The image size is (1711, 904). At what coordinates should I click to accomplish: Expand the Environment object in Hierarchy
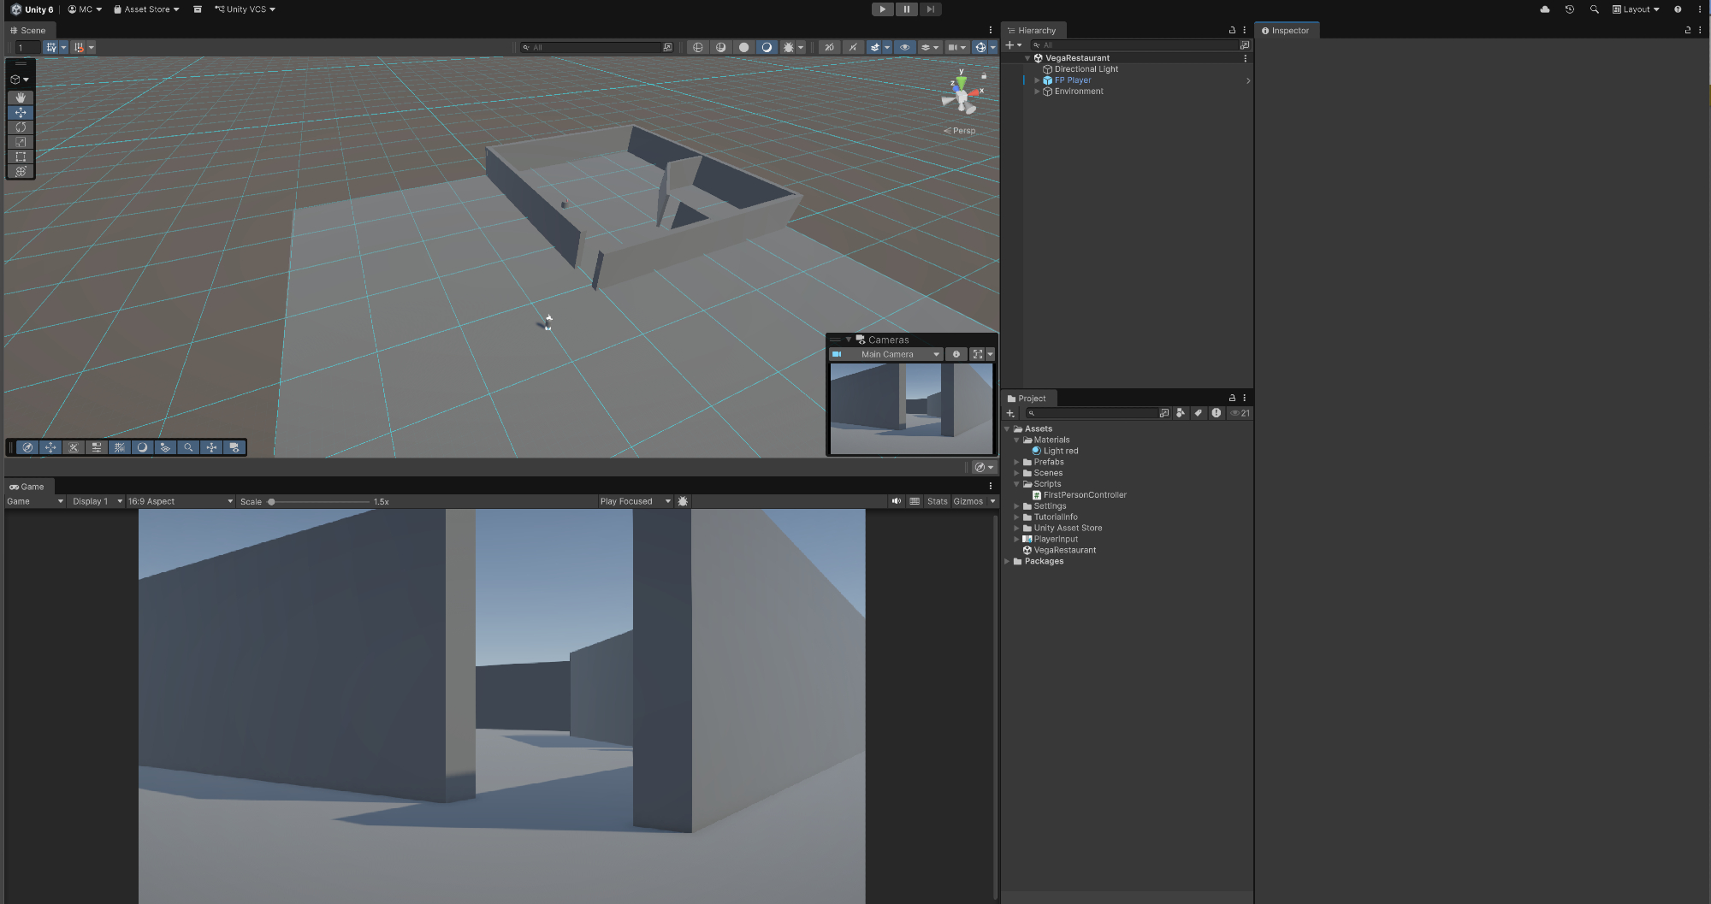click(1037, 92)
